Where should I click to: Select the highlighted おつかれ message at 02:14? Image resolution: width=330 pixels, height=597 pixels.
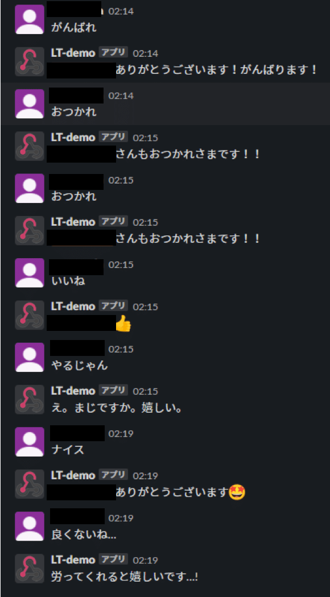click(x=165, y=103)
